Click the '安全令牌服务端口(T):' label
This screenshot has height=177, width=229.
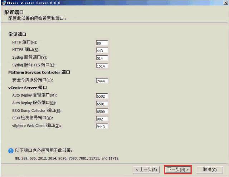[33, 80]
